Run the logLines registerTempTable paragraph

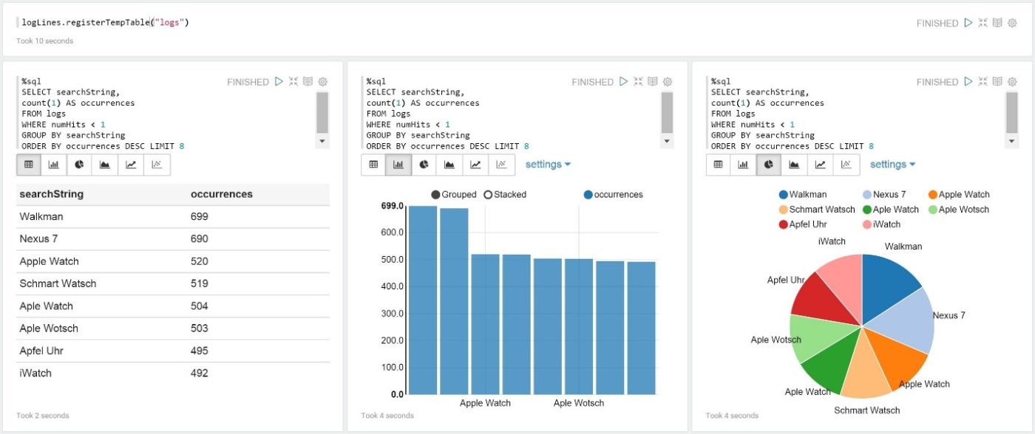pos(968,23)
